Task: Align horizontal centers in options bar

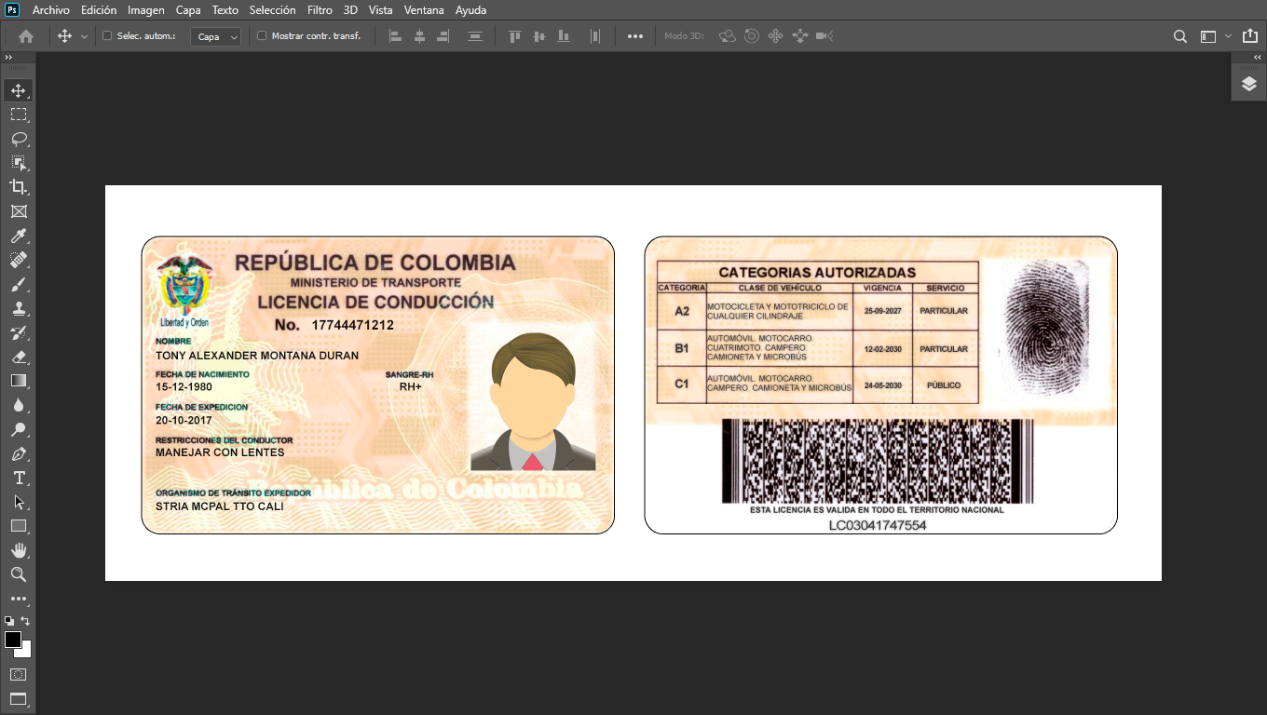Action: tap(419, 36)
